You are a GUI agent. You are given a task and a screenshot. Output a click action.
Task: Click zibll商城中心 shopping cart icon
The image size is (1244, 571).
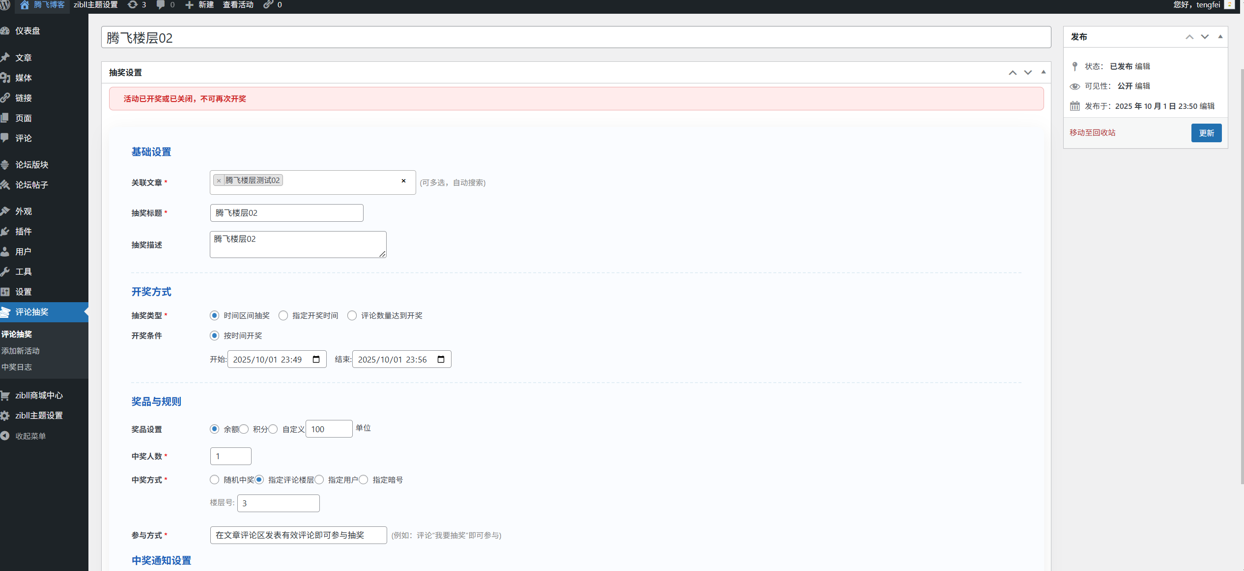tap(5, 395)
